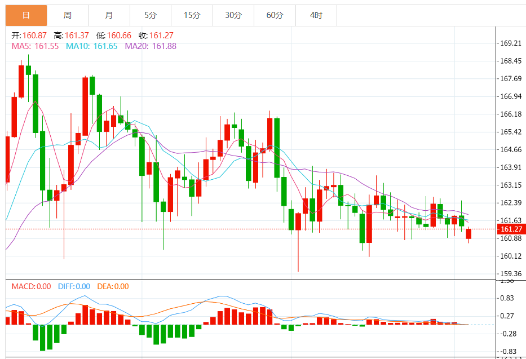Click the 166.18 price axis label
Screen dimensions: 526x359
click(511, 114)
